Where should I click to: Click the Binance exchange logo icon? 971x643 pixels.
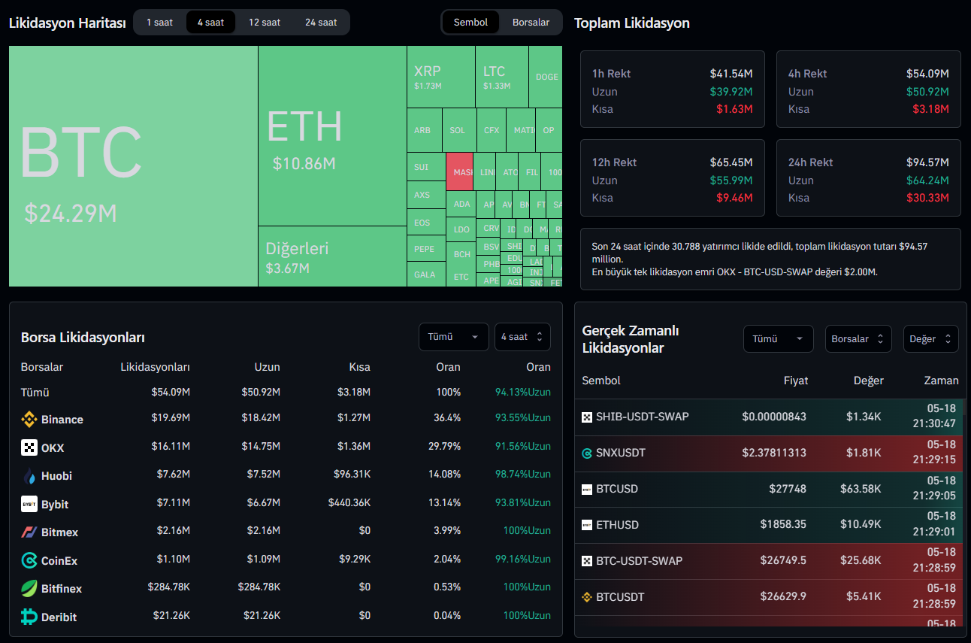coord(29,420)
